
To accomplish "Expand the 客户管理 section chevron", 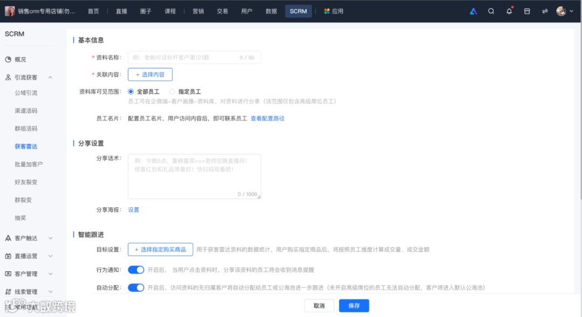I will pyautogui.click(x=51, y=273).
